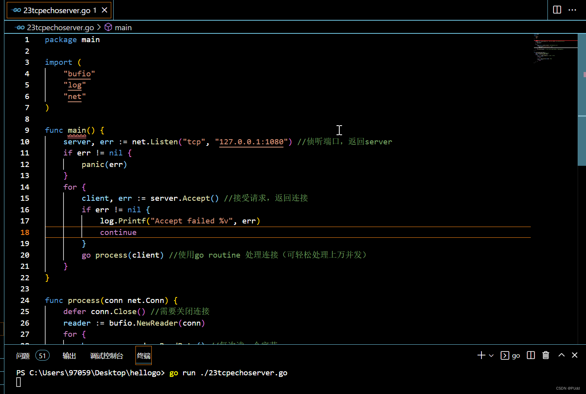Select the 23tcpechoserver.go editor tab

click(x=59, y=10)
